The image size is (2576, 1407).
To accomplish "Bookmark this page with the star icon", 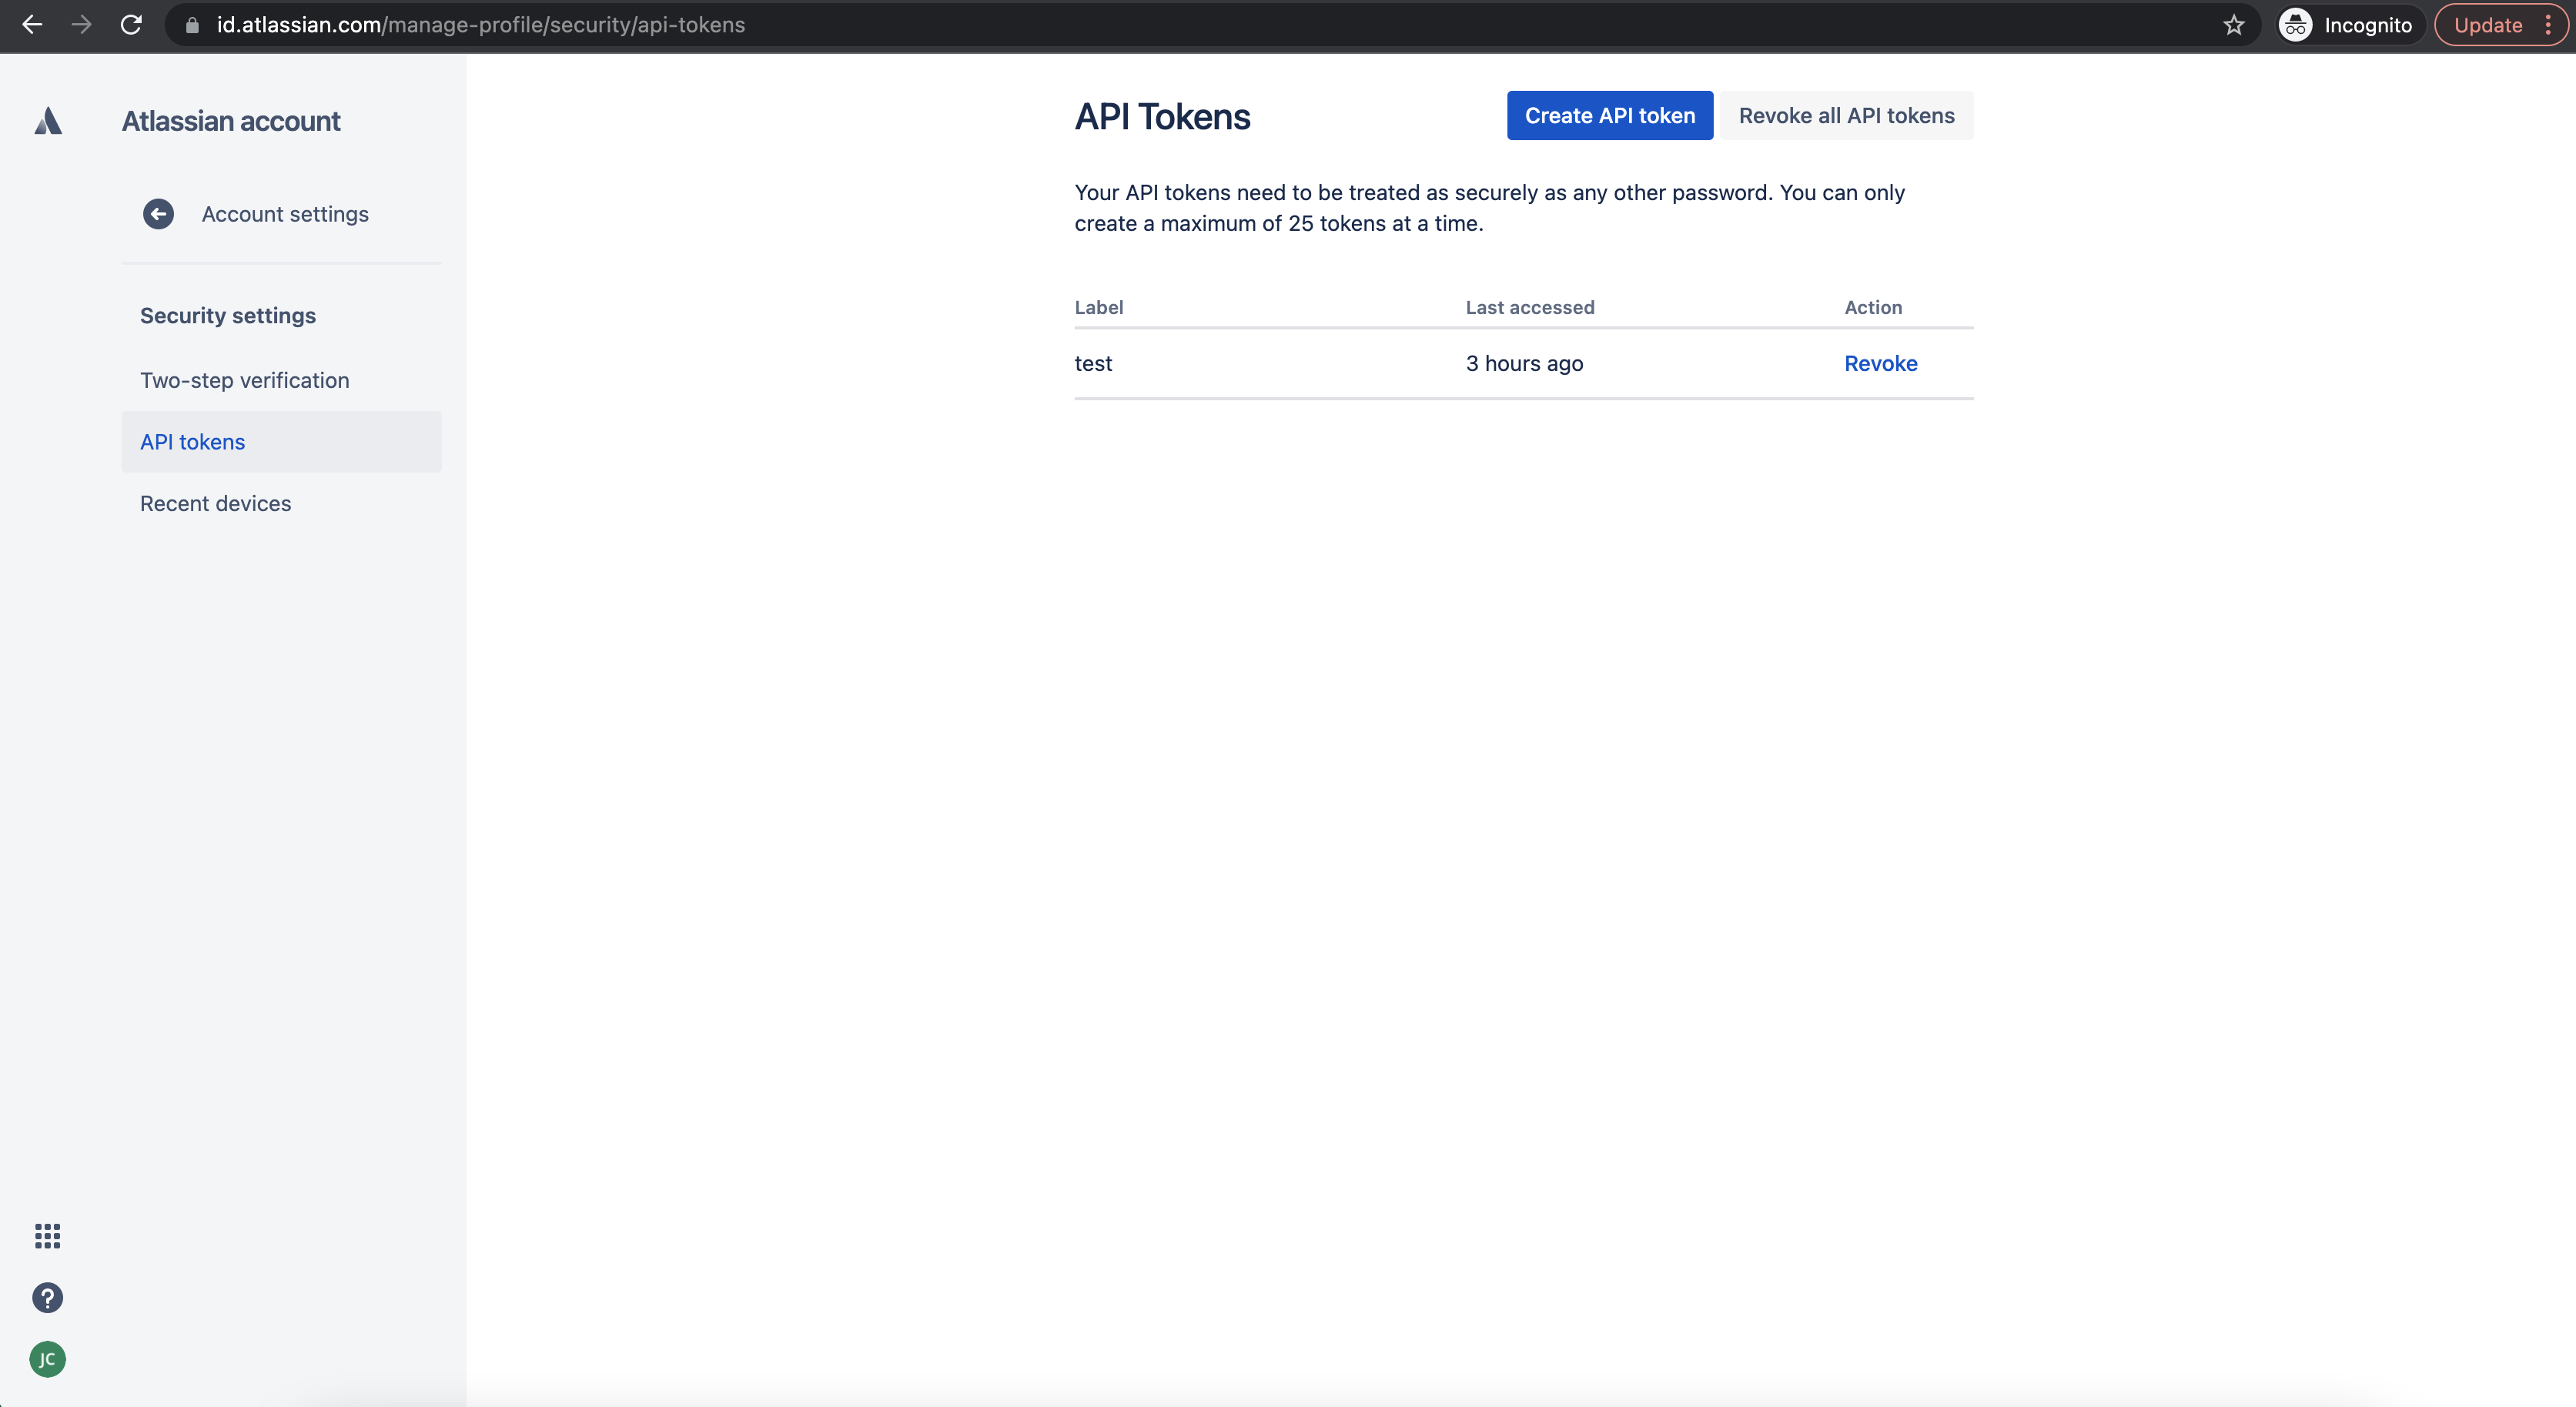I will pos(2234,25).
